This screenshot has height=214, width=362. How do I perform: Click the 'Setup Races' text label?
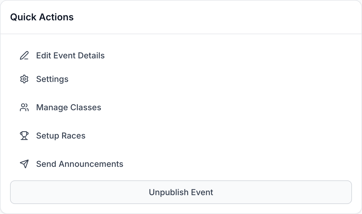[61, 136]
